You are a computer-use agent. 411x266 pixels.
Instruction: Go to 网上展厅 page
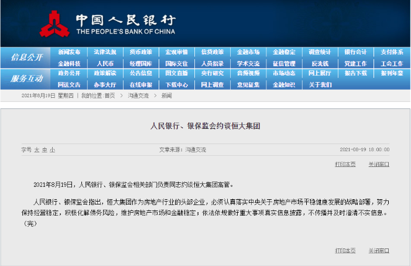tap(320, 73)
